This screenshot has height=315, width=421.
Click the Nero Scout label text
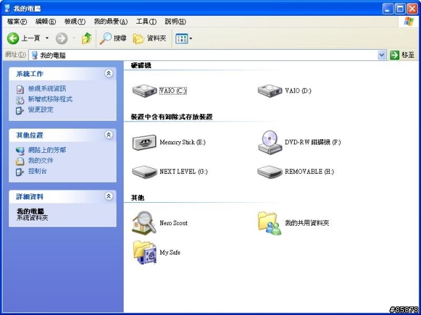point(174,223)
